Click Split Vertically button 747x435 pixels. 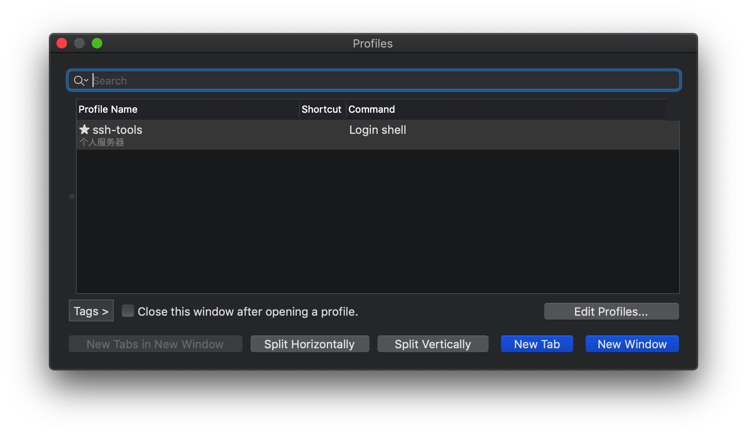tap(433, 344)
